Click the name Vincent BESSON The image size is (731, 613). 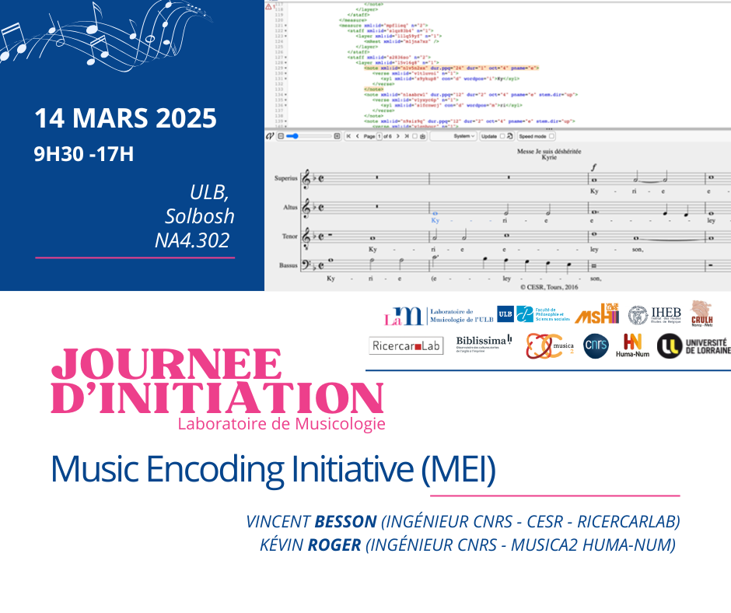pos(311,521)
